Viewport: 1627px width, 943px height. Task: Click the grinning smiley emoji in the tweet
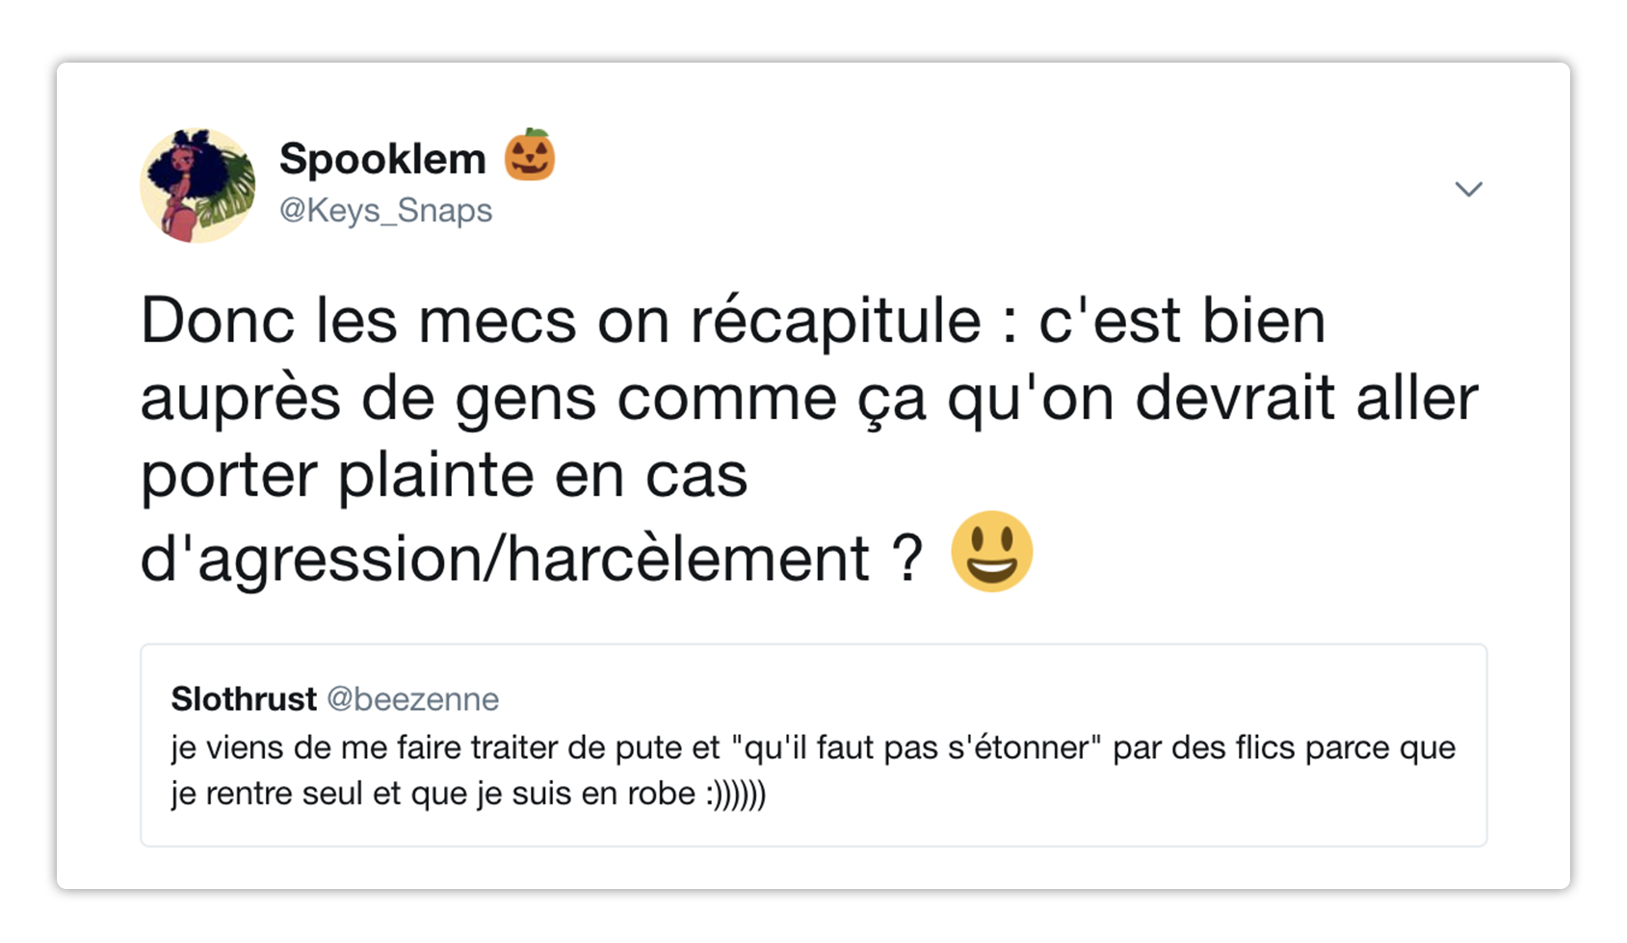(x=991, y=552)
